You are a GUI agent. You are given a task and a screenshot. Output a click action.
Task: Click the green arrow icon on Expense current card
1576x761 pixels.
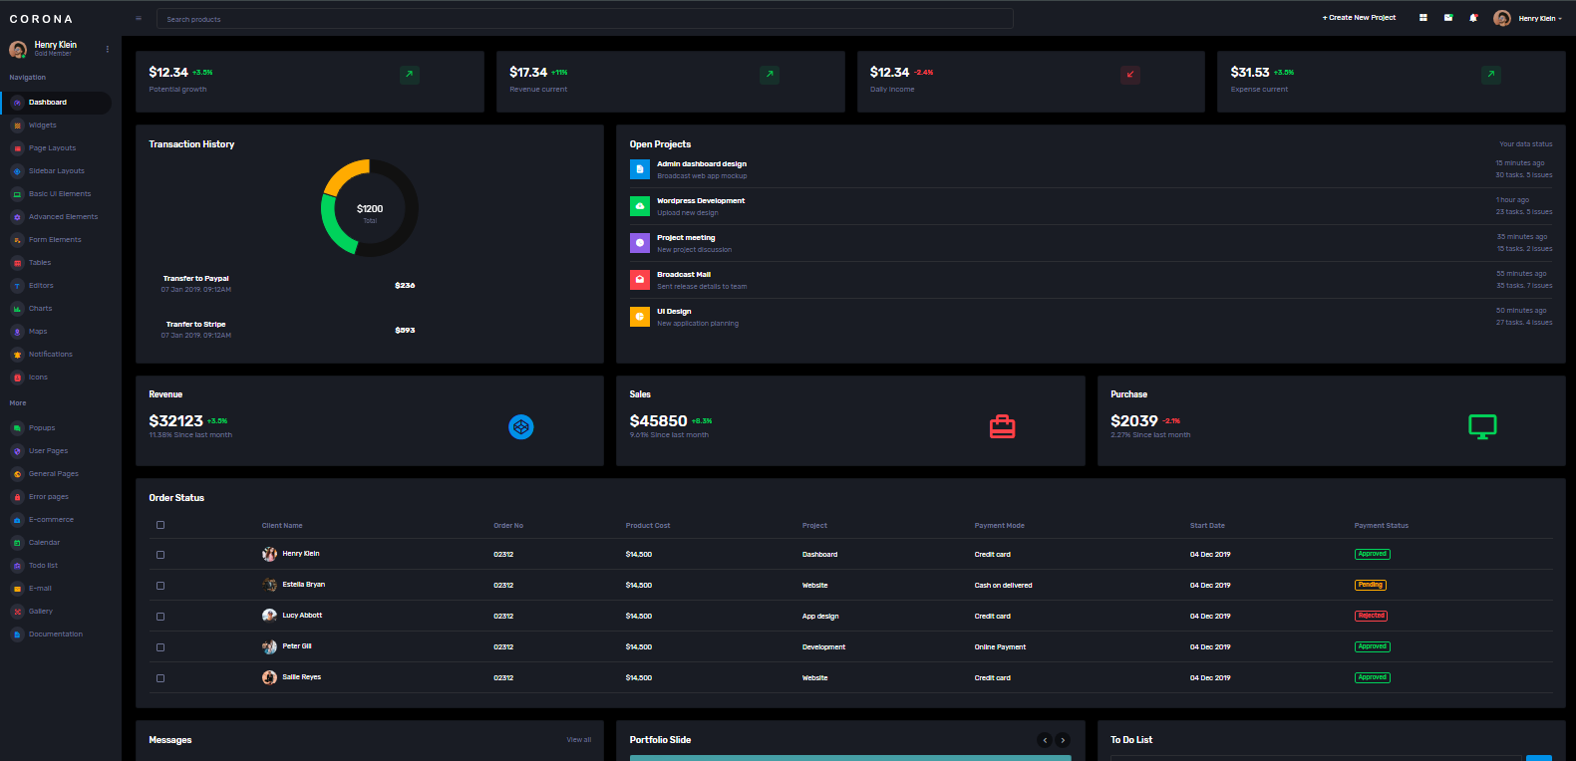point(1490,75)
